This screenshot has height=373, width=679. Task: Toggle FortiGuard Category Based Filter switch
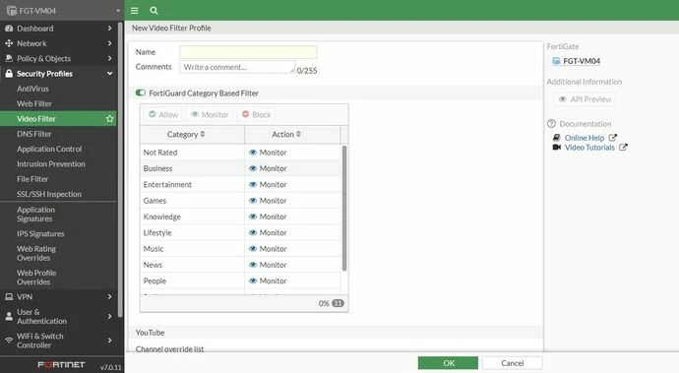[x=141, y=93]
